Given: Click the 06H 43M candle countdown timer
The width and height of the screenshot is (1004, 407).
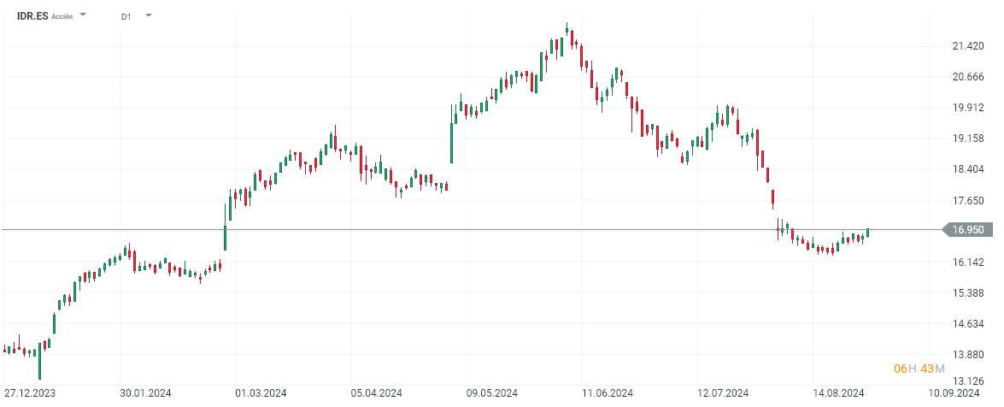Looking at the screenshot, I should coord(919,369).
